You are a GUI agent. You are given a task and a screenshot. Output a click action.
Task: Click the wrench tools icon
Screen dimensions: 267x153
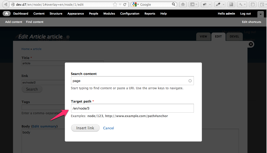click(x=241, y=4)
